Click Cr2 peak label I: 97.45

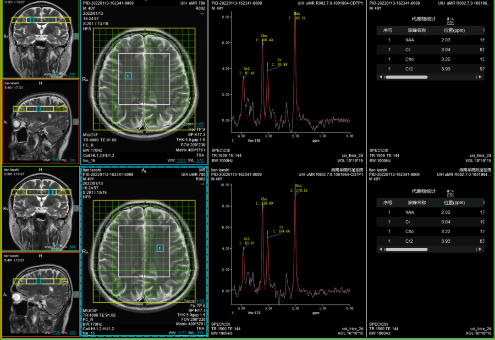point(247,73)
